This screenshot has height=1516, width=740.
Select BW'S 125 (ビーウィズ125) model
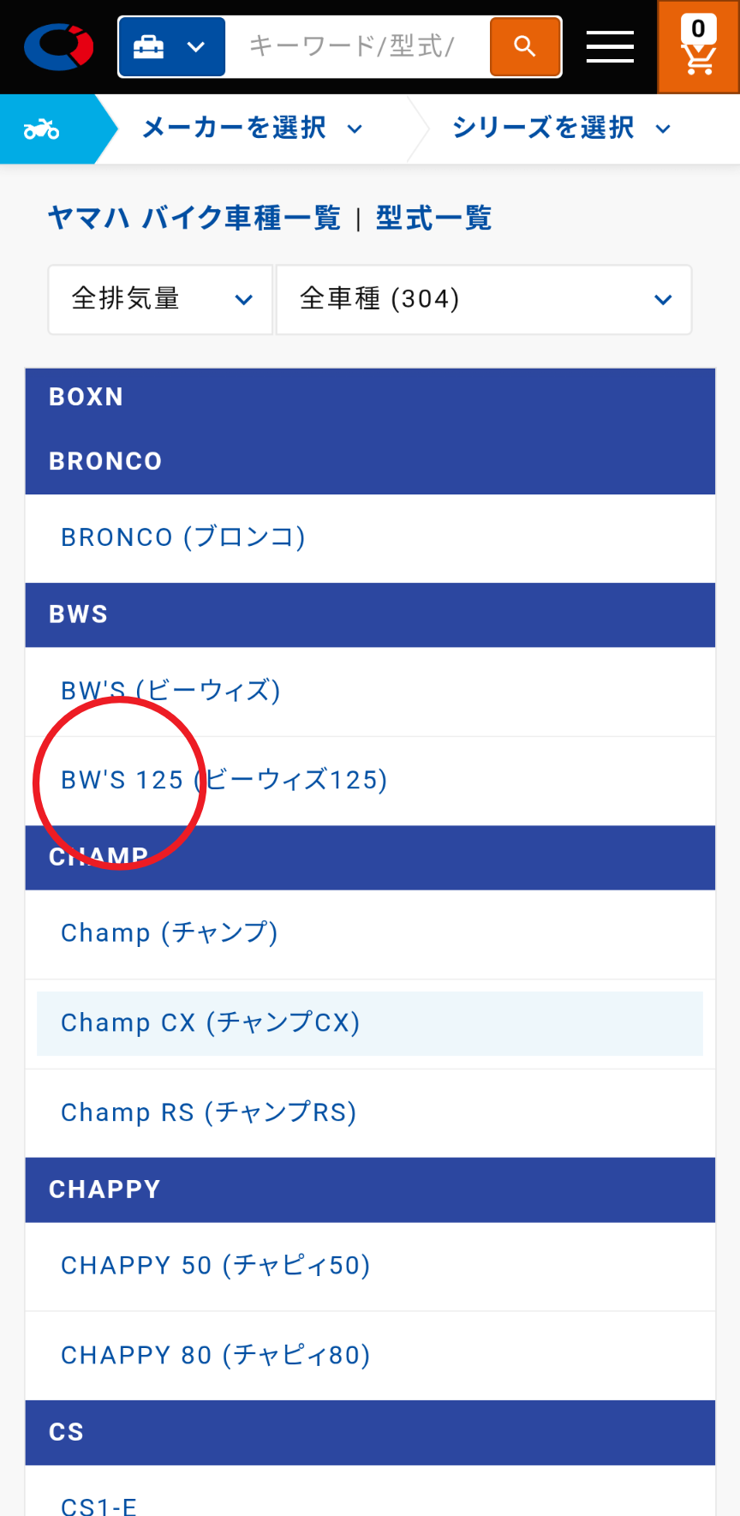click(224, 780)
